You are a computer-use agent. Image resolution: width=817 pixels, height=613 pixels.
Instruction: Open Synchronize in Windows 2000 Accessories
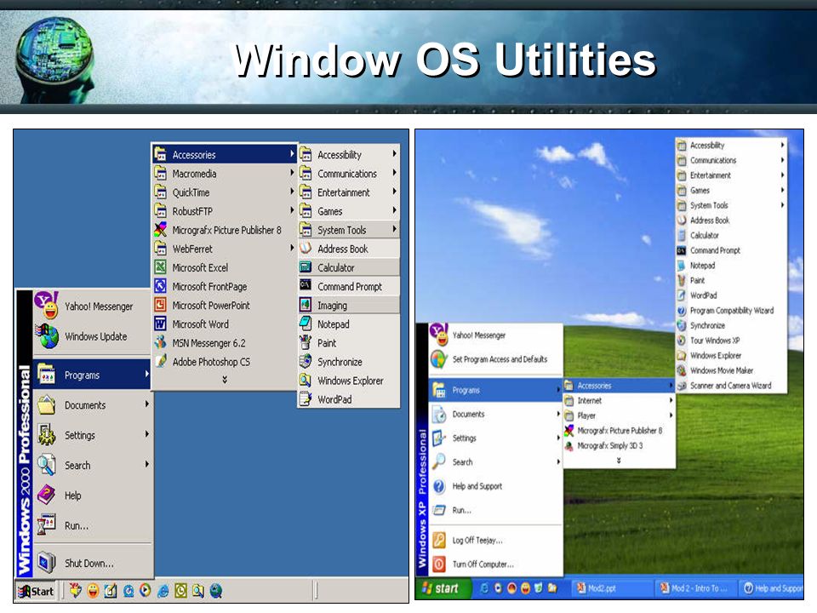coord(349,362)
